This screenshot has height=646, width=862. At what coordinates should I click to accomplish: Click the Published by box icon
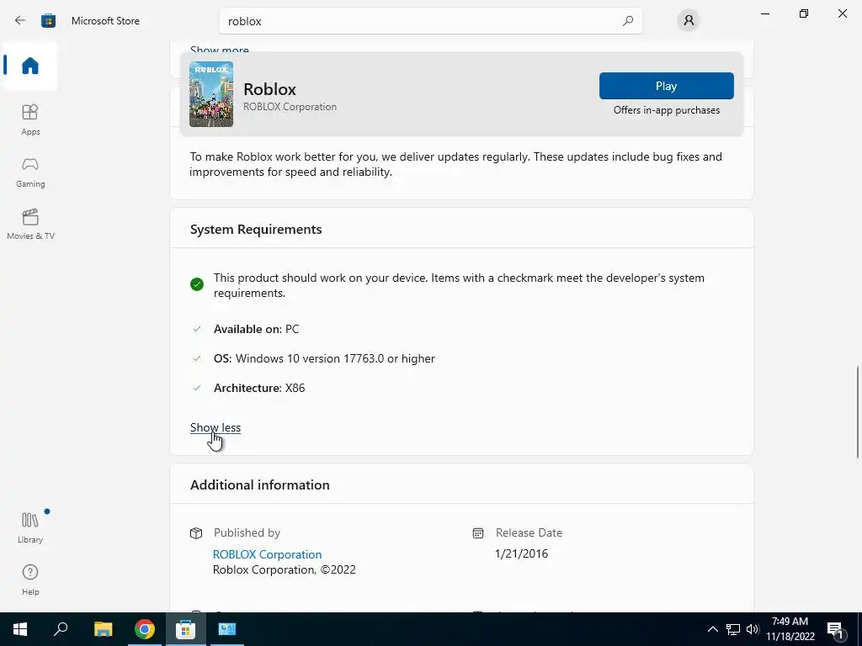pyautogui.click(x=196, y=532)
